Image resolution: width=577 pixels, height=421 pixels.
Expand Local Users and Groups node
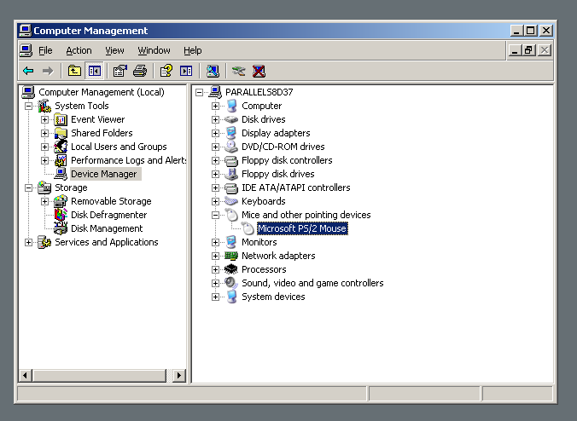44,147
